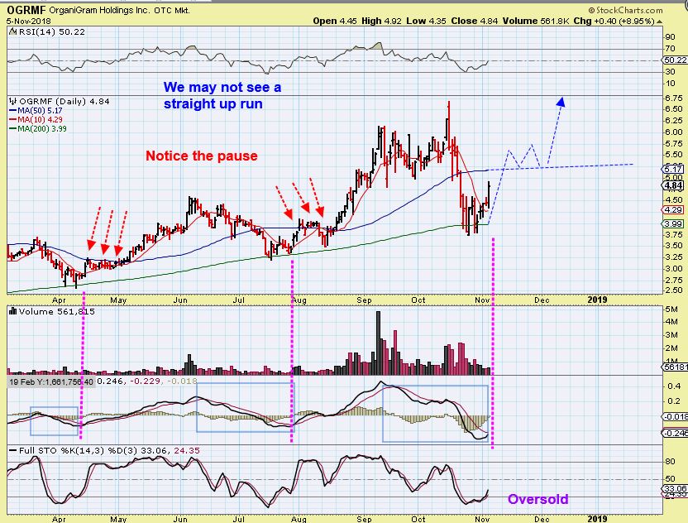Click Sep on the date axis below the price panel
Image resolution: width=688 pixels, height=523 pixels.
point(364,300)
